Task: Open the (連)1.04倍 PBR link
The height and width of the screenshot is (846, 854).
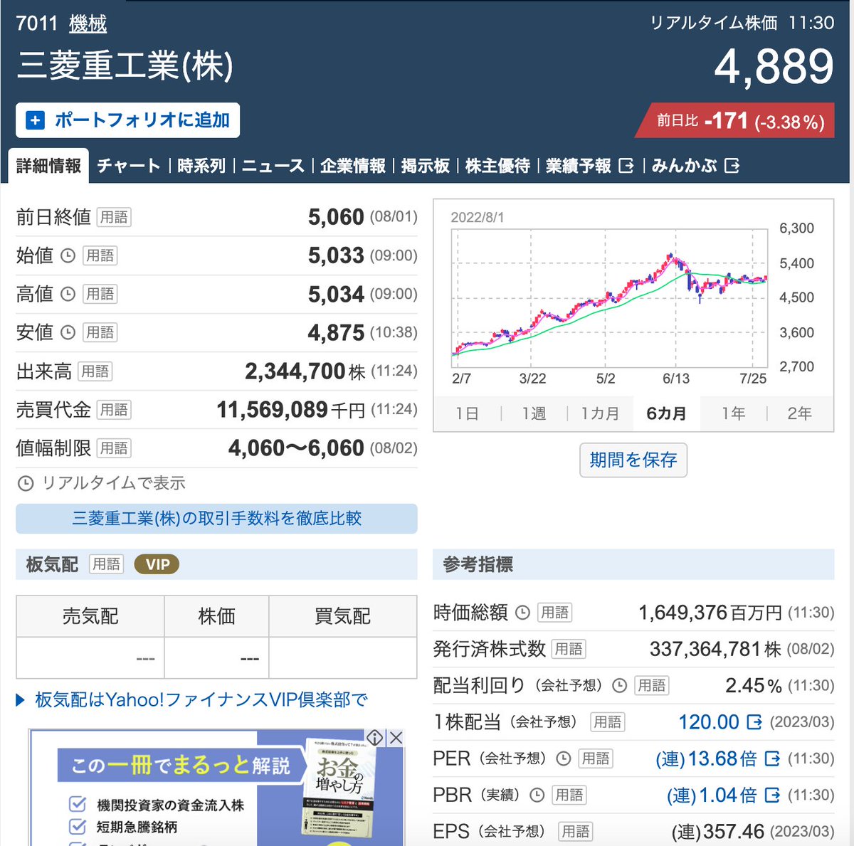Action: 712,795
